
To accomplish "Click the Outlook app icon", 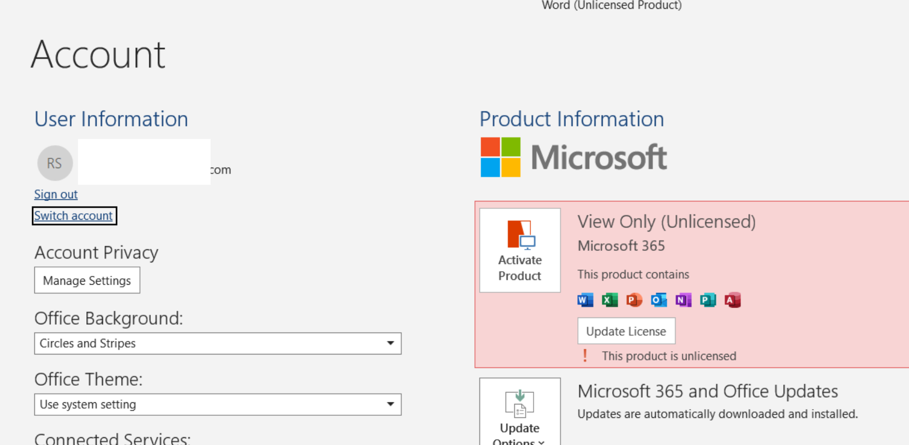I will (658, 300).
